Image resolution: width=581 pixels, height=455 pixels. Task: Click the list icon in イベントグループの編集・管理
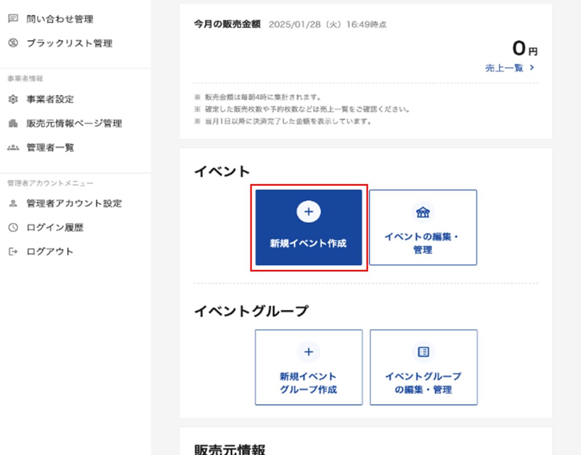click(x=423, y=351)
